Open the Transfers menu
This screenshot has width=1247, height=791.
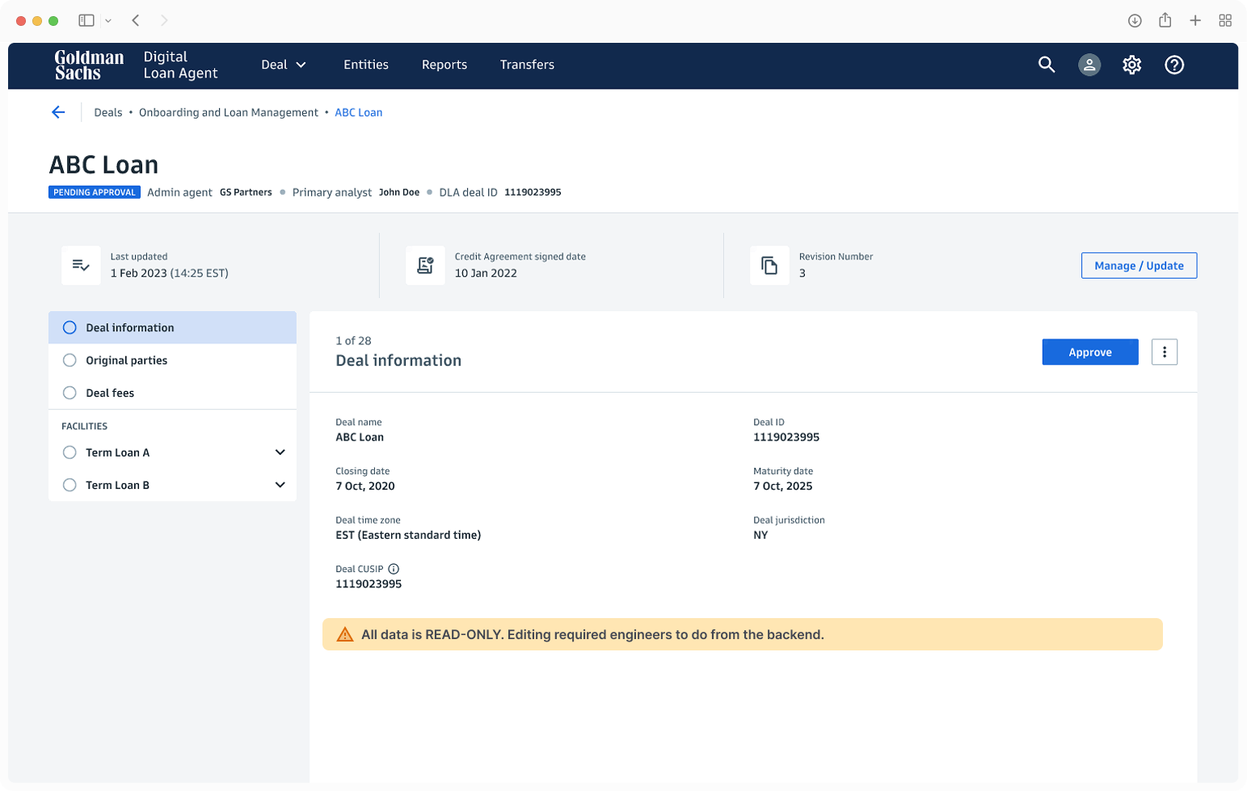[x=527, y=65]
